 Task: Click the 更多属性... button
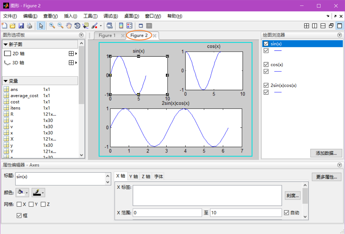tap(327, 177)
